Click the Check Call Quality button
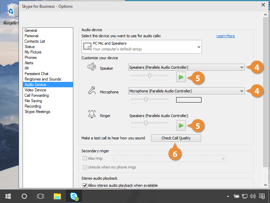The width and height of the screenshot is (270, 203). tap(176, 138)
